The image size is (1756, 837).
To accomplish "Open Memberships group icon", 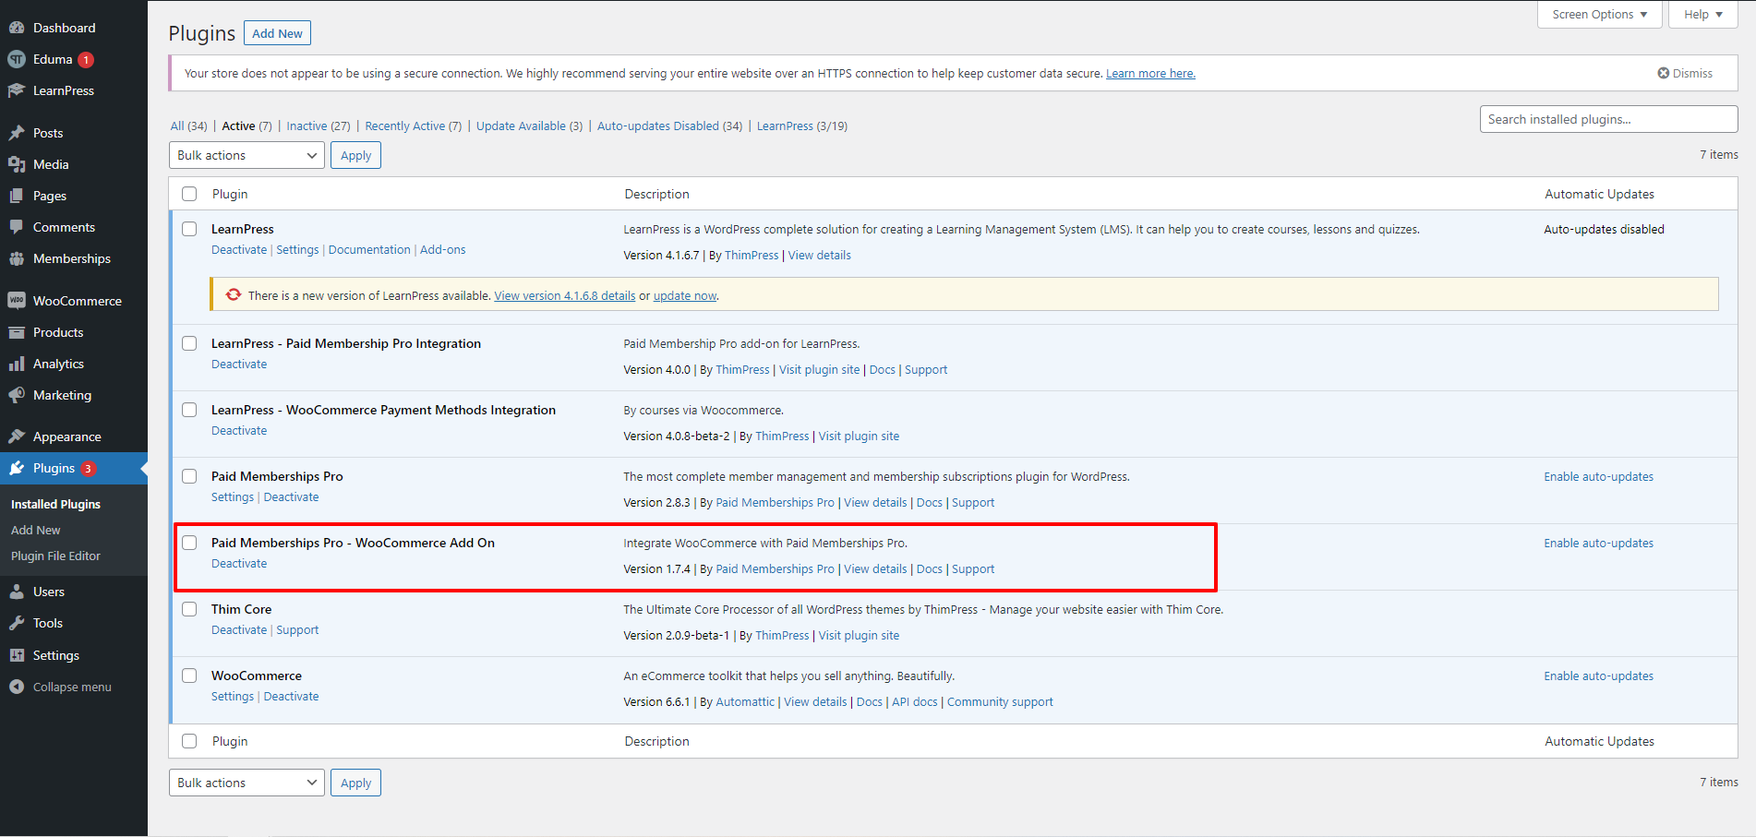I will [17, 258].
